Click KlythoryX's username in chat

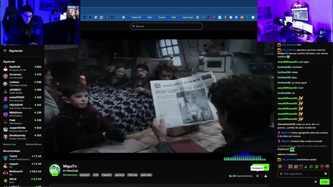(x=283, y=149)
